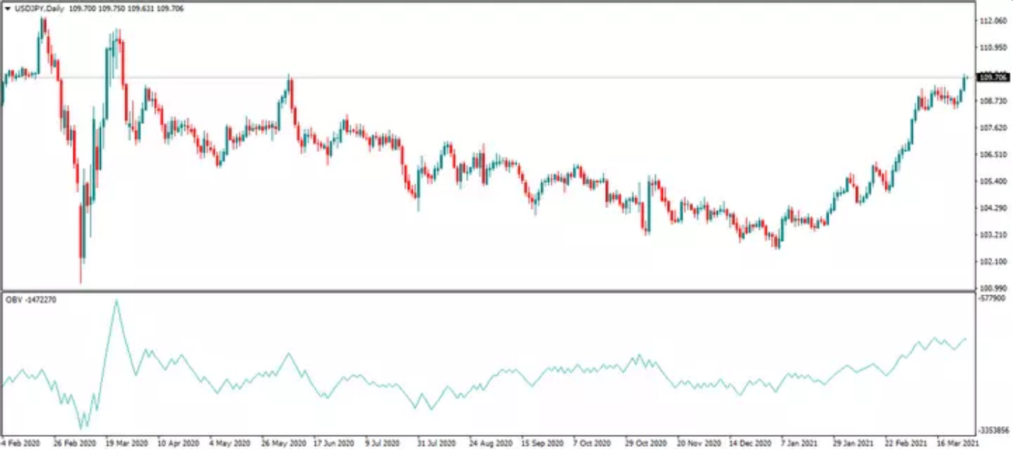Select the 16 Mar 2021 date label

coord(957,443)
